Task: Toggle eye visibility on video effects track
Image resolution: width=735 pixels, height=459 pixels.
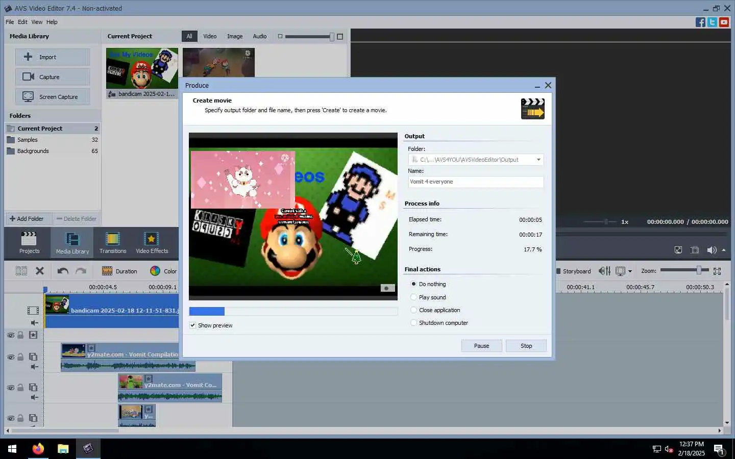Action: 10,335
